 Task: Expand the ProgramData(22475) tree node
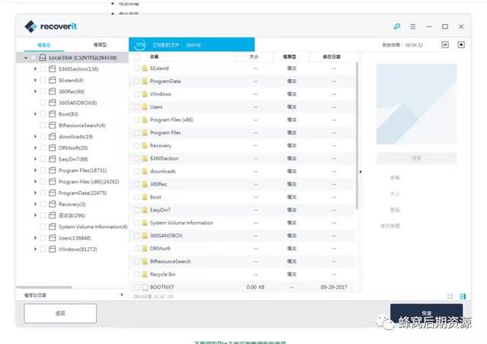35,193
